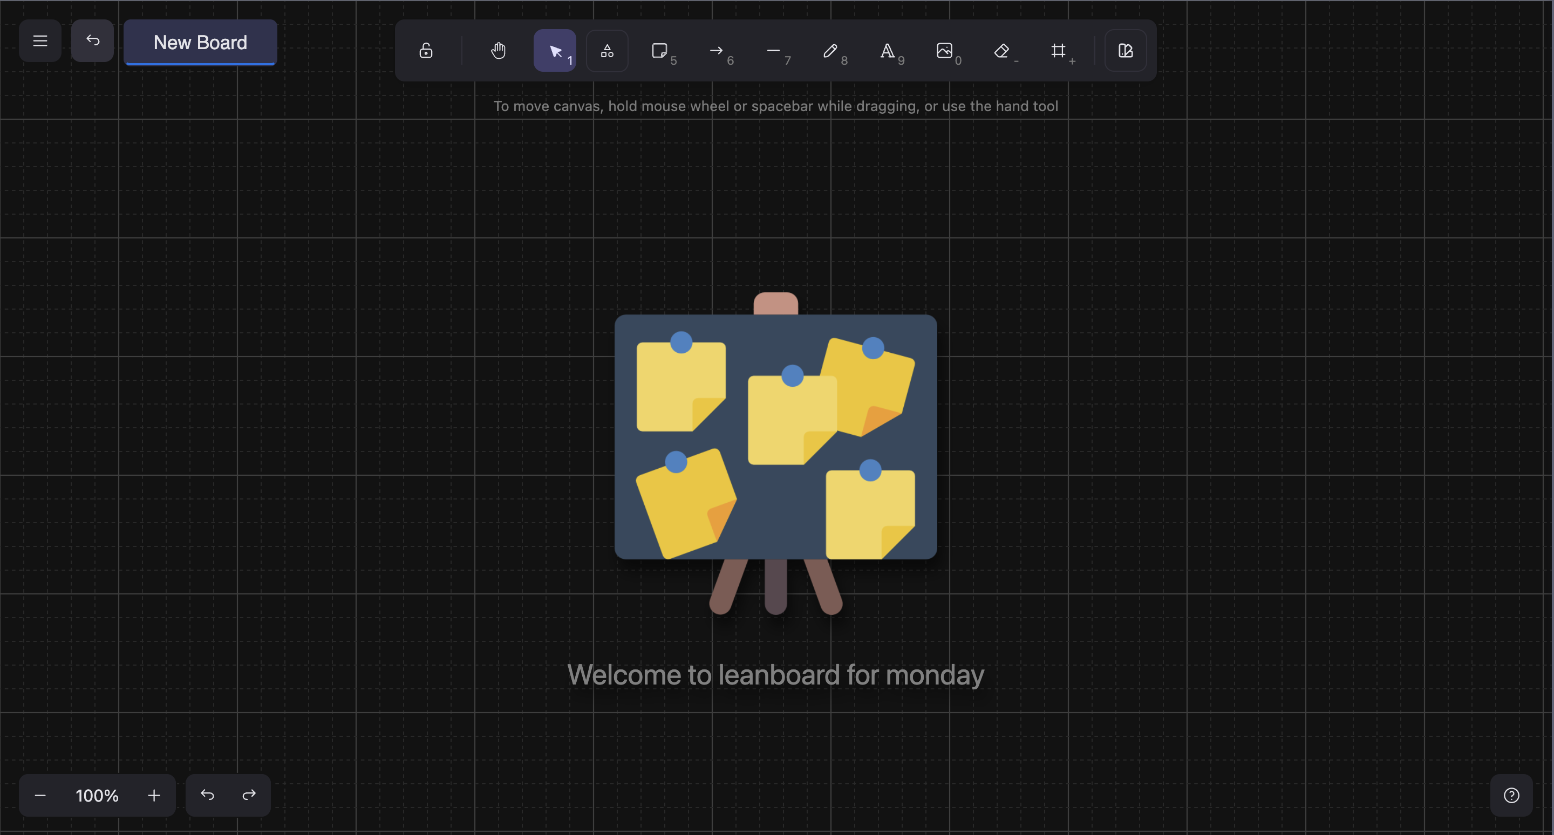Edit the New Board title field

click(200, 42)
